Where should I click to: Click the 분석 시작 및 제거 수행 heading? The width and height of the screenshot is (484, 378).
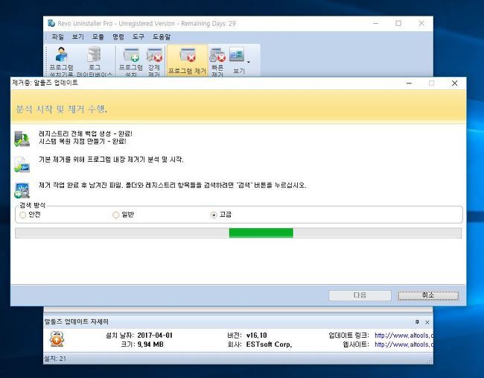61,109
